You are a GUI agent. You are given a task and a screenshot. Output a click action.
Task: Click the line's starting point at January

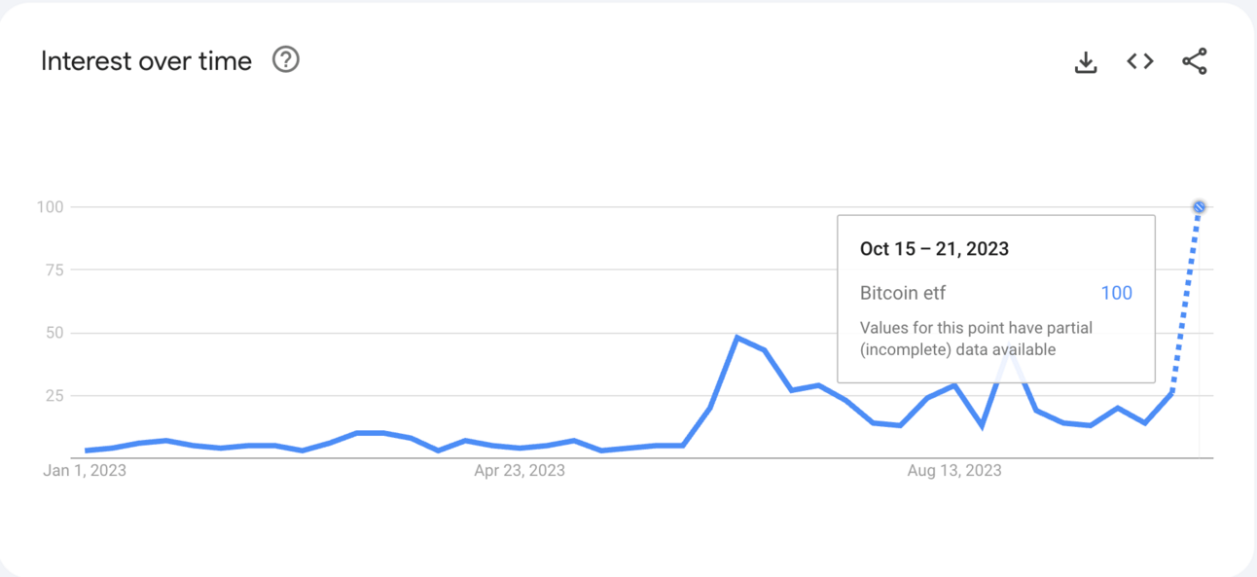pyautogui.click(x=88, y=451)
